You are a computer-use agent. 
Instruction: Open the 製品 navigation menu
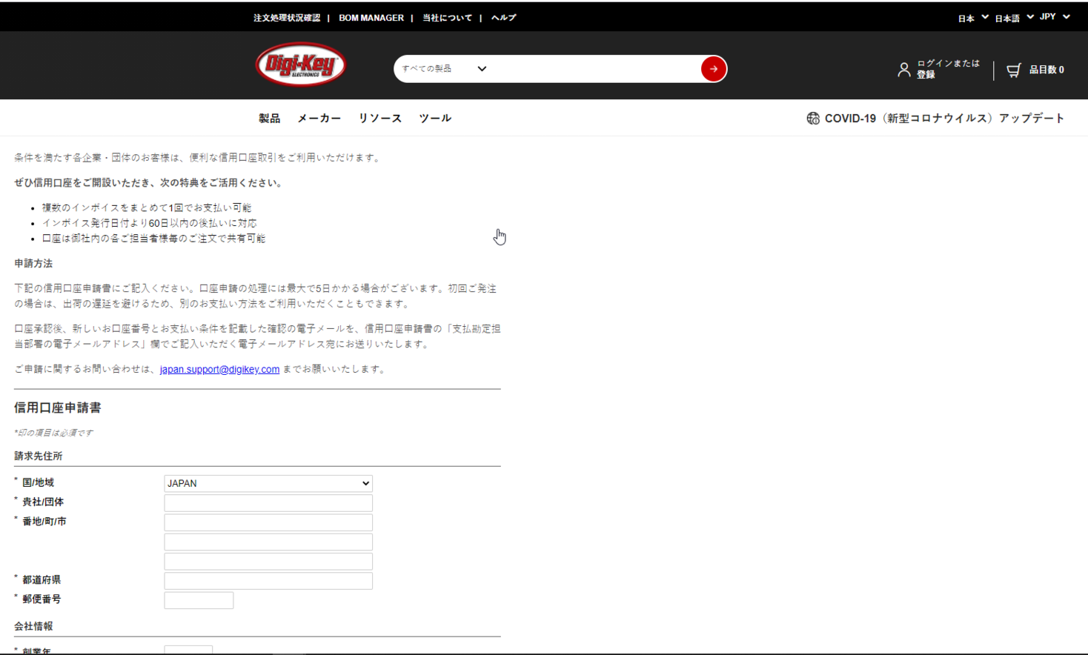[x=268, y=117]
